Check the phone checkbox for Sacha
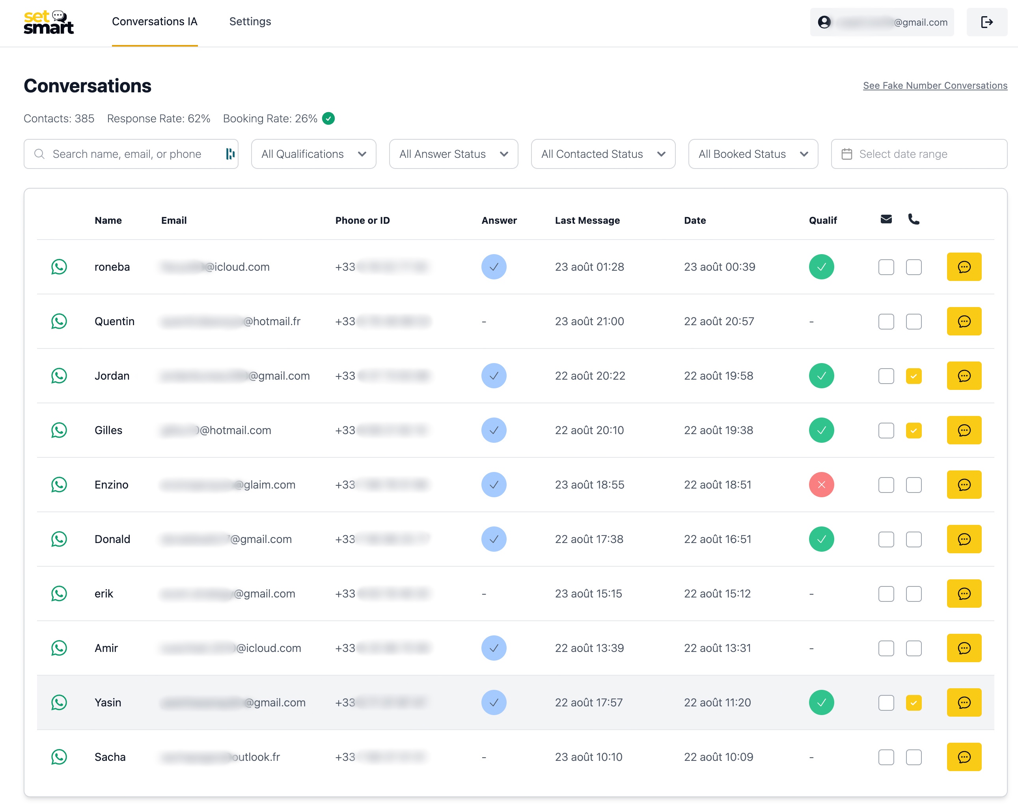Screen dimensions: 1018x809 point(913,757)
